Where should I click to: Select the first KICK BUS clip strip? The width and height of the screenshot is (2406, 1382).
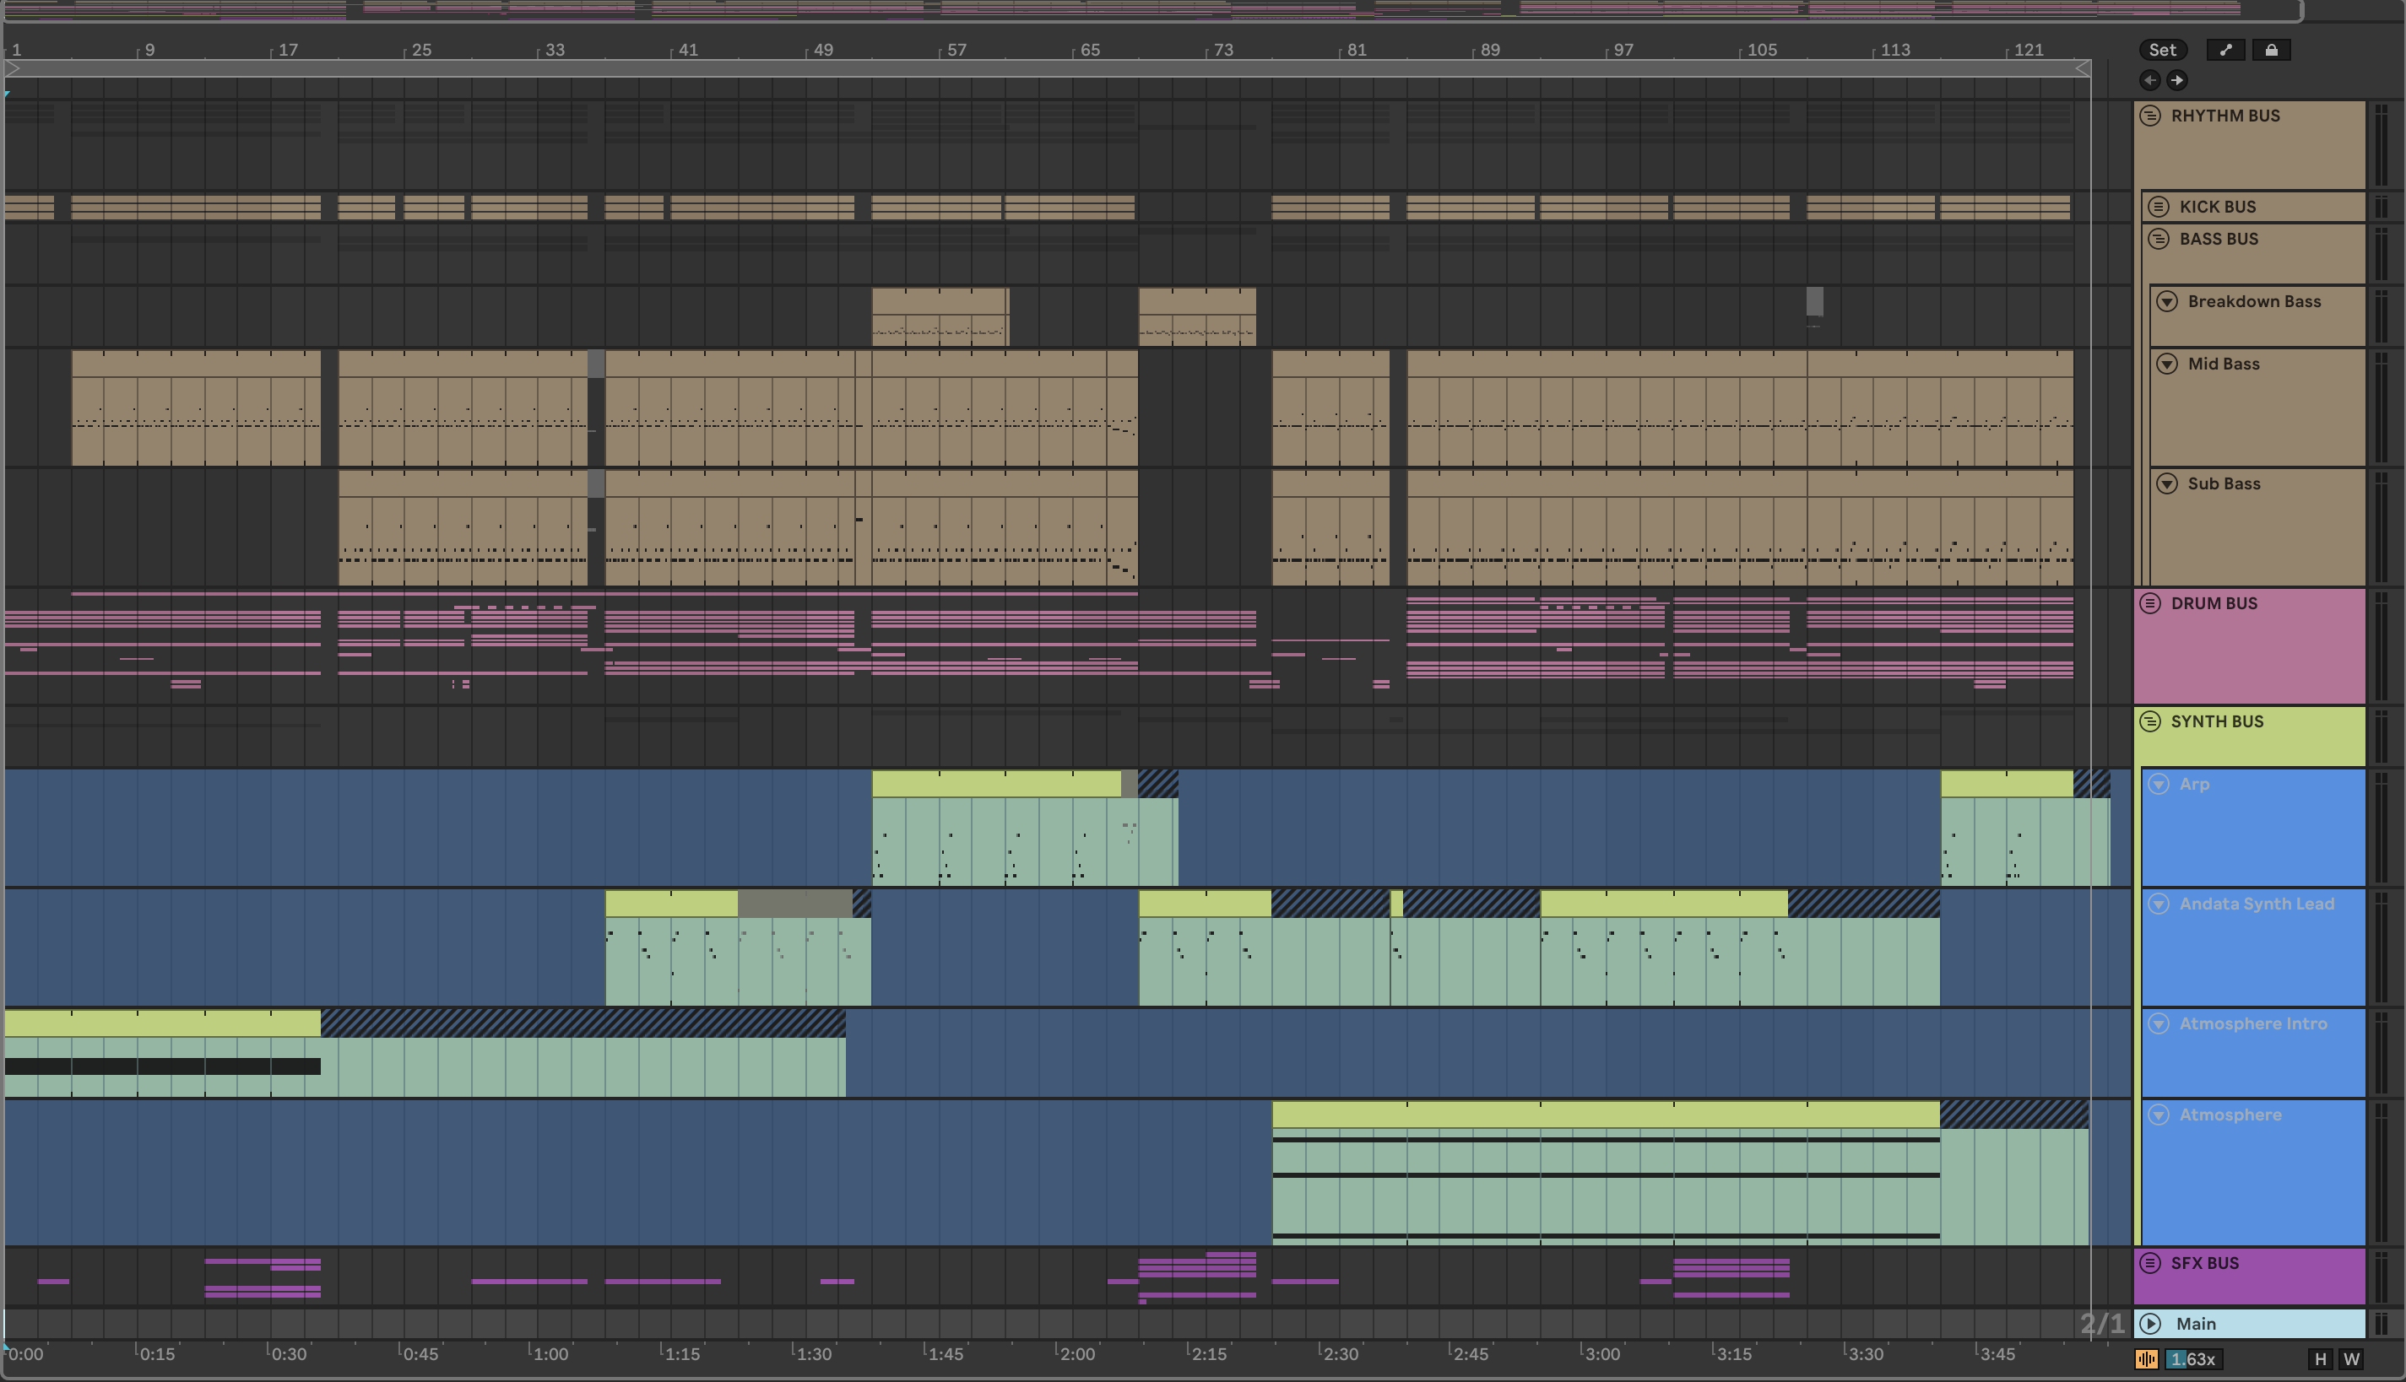[30, 207]
